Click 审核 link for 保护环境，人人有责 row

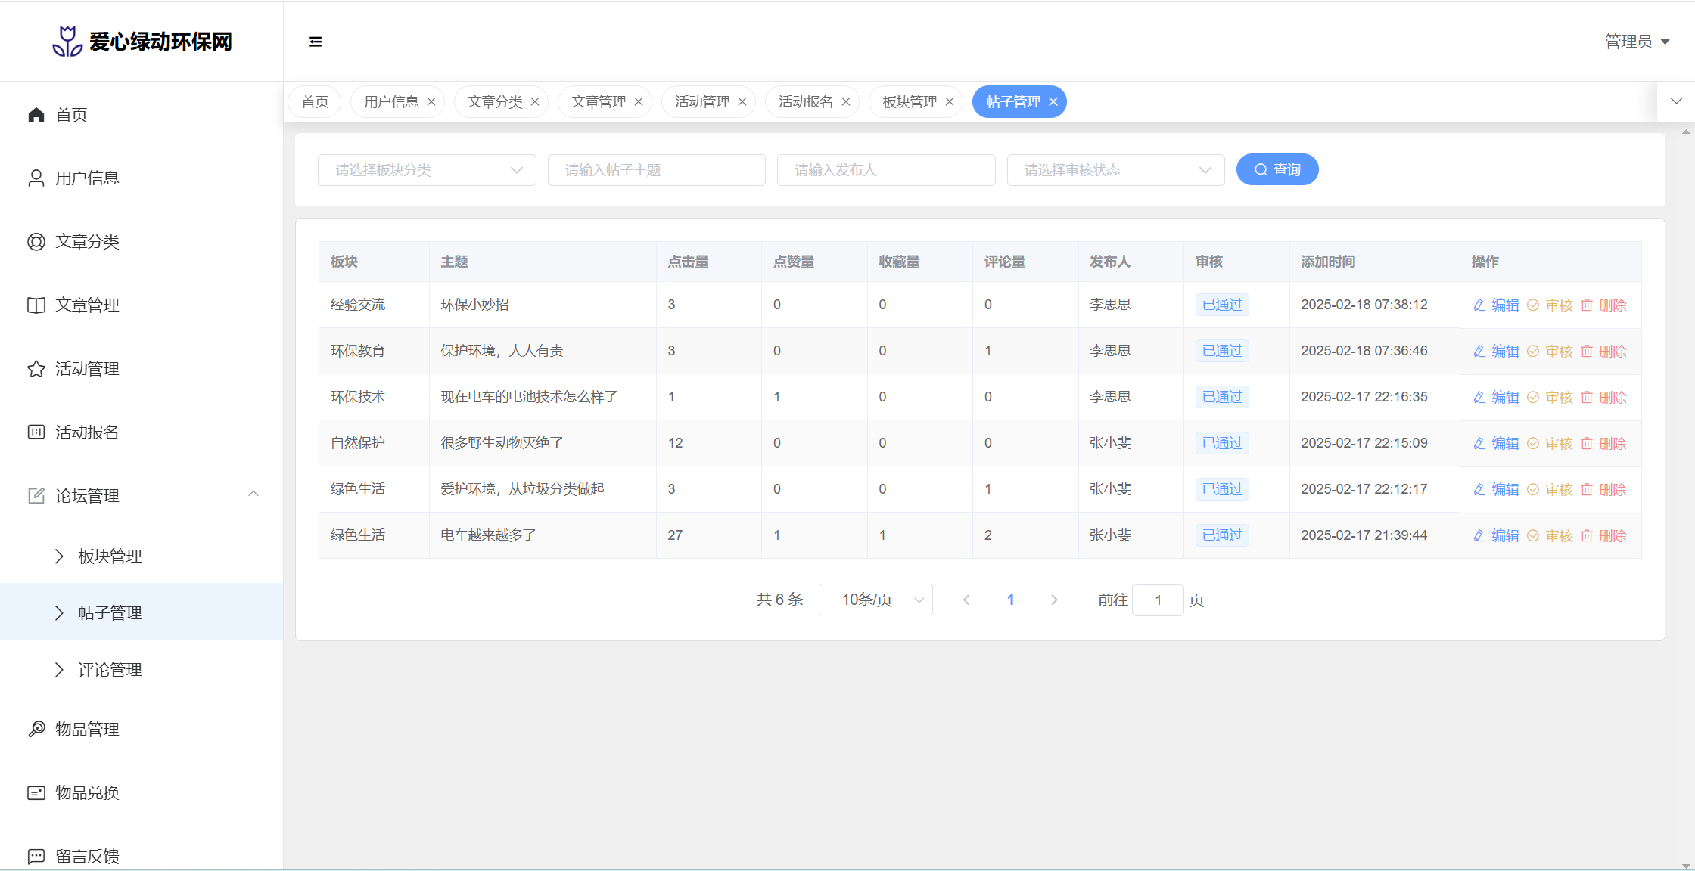pyautogui.click(x=1559, y=352)
